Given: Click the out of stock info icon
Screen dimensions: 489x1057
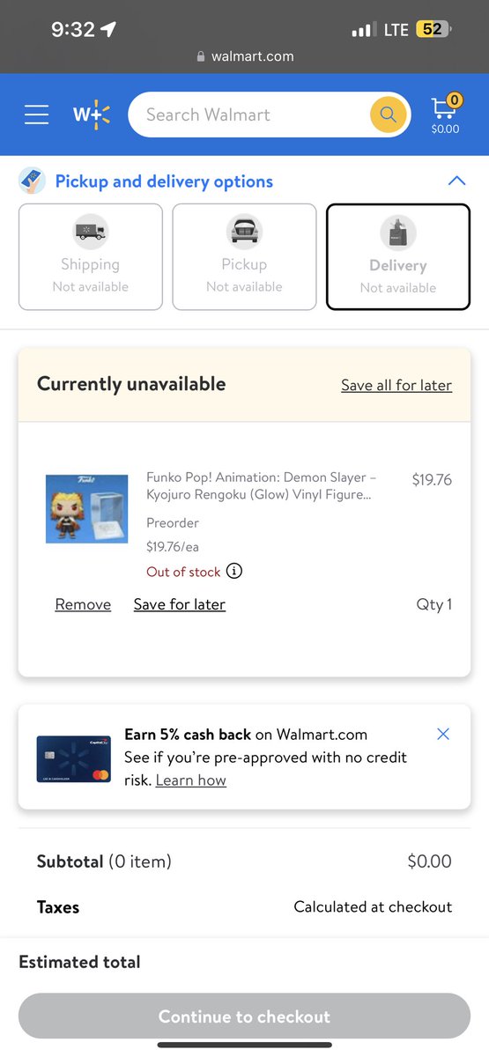Looking at the screenshot, I should 234,571.
